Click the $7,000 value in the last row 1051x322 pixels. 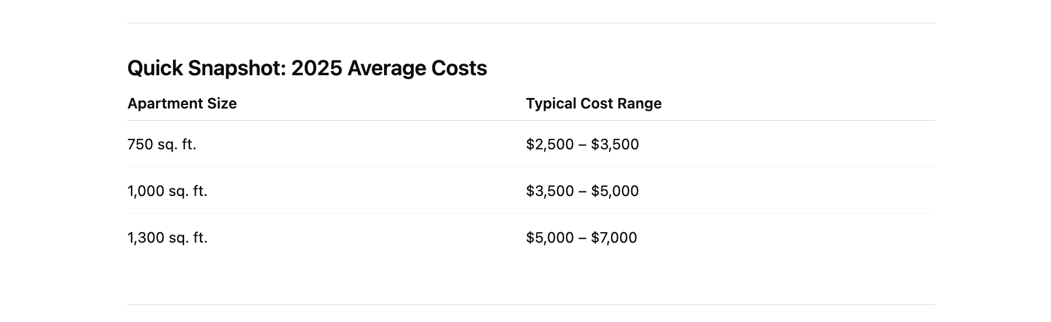pos(614,237)
